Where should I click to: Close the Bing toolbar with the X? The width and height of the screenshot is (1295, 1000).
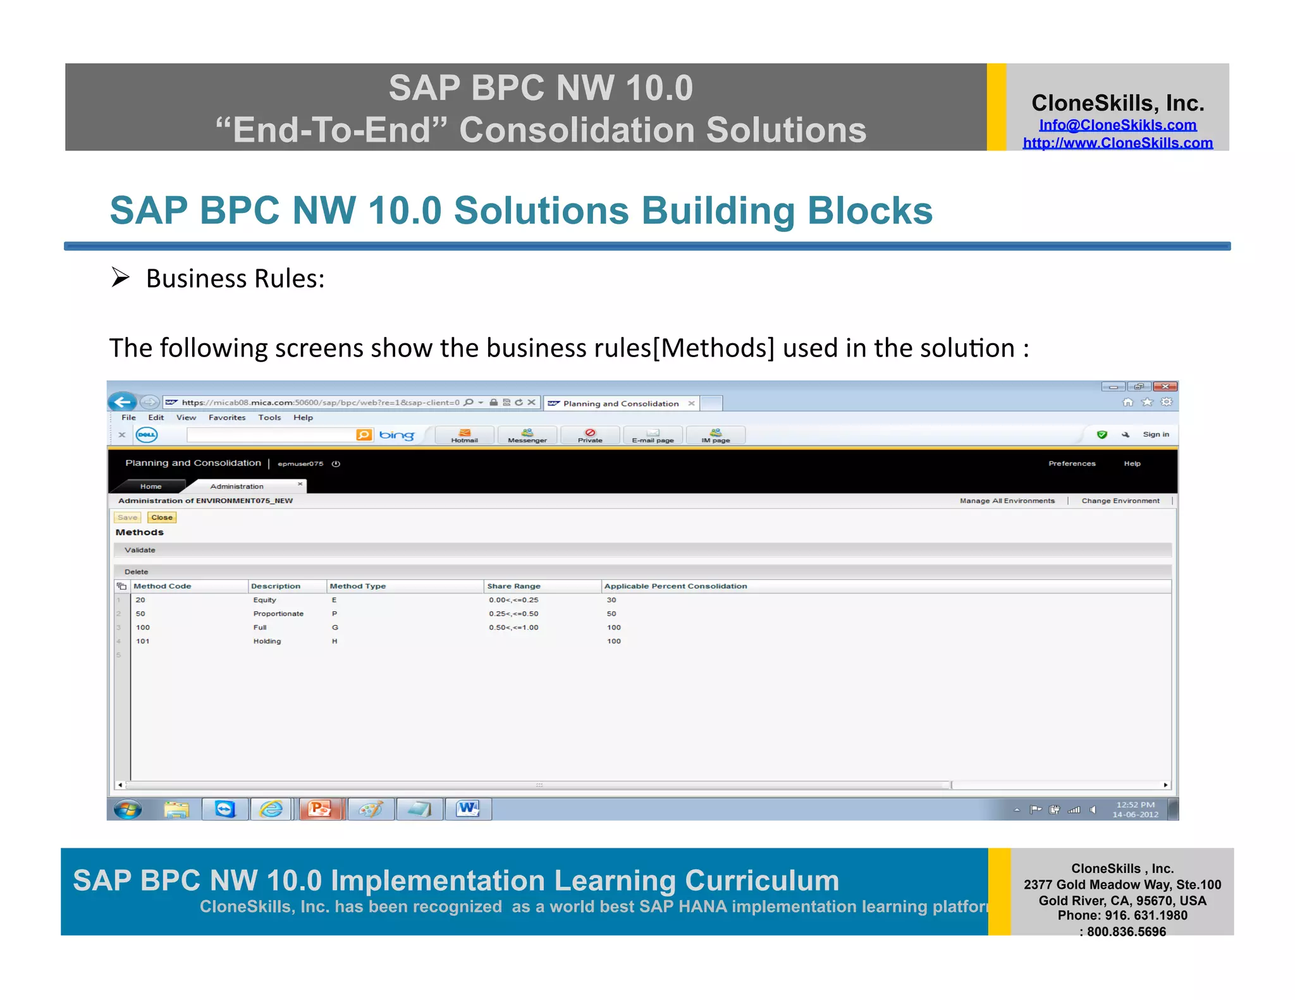point(122,435)
